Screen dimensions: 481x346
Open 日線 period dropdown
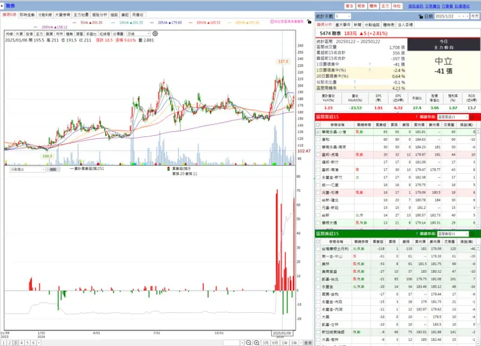(138, 34)
